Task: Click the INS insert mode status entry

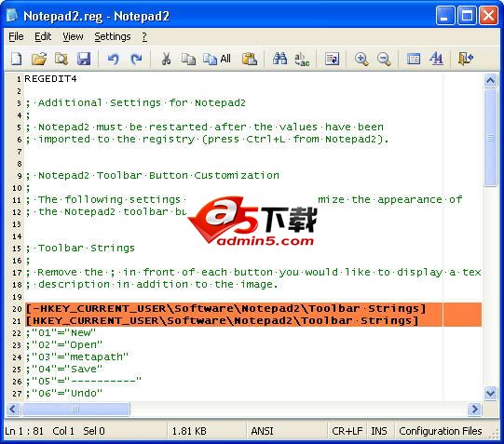Action: coord(379,431)
